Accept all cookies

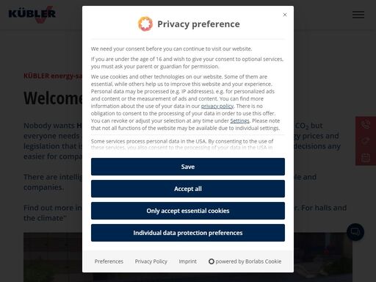[188, 189]
